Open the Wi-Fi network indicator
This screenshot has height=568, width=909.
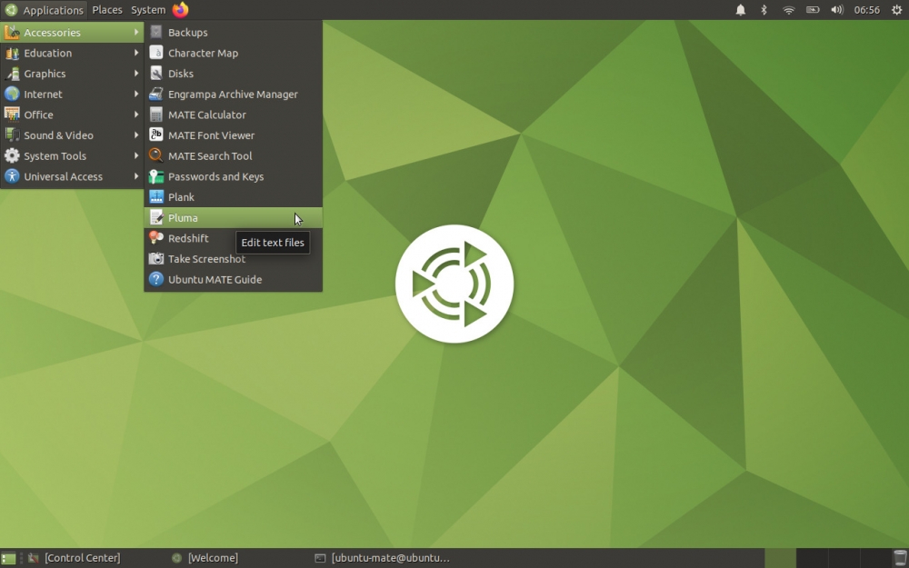coord(788,10)
